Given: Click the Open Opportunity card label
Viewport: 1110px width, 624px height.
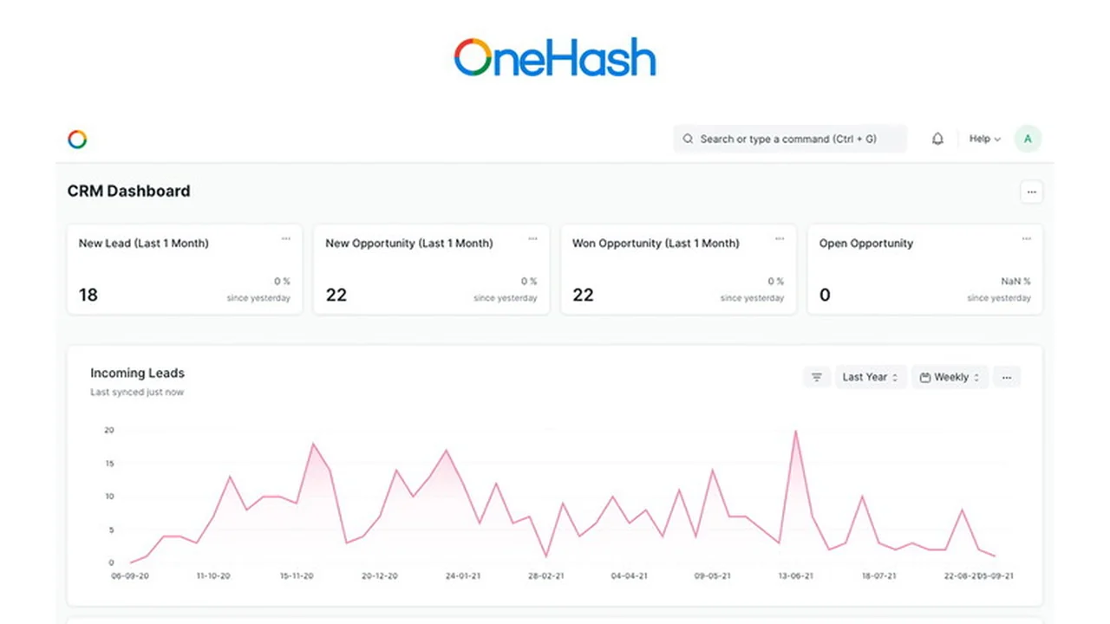Looking at the screenshot, I should [866, 244].
